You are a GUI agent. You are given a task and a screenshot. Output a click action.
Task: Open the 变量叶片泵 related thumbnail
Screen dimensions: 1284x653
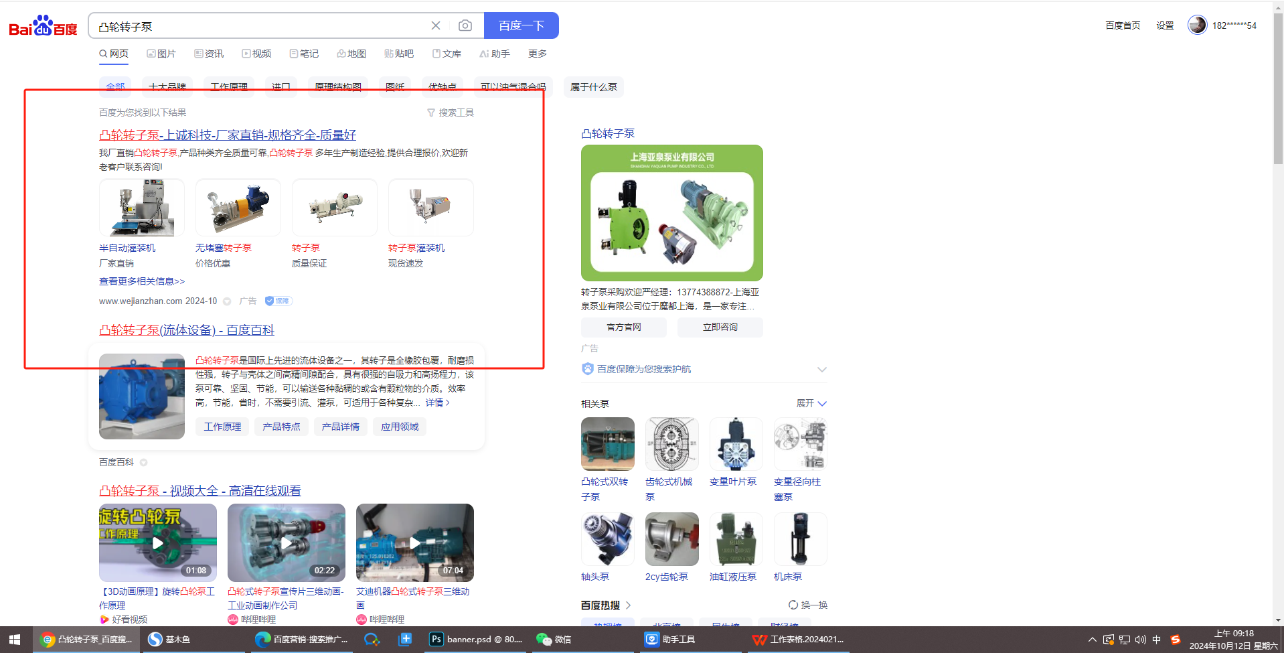click(736, 444)
